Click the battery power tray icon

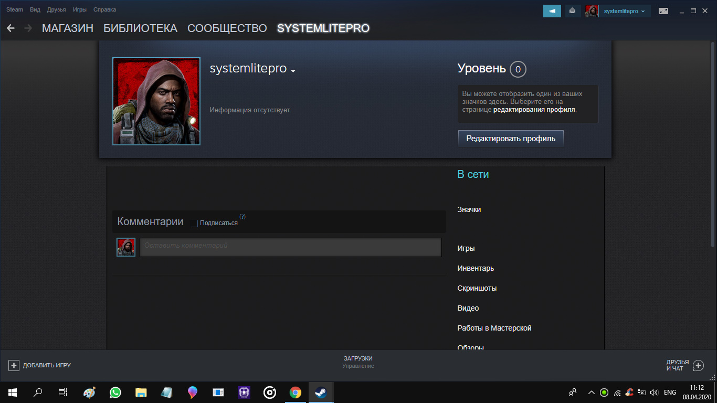pyautogui.click(x=642, y=392)
